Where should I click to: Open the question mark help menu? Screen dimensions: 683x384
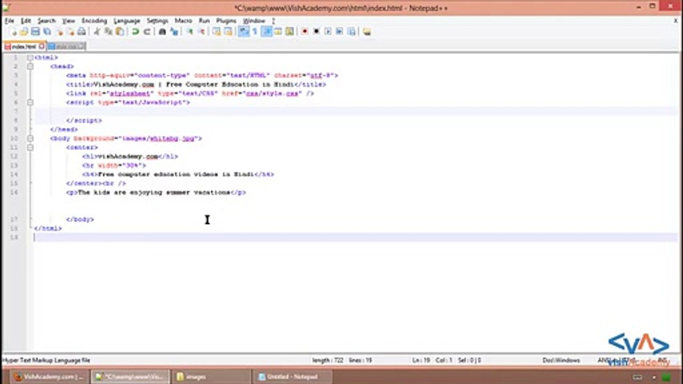(273, 21)
